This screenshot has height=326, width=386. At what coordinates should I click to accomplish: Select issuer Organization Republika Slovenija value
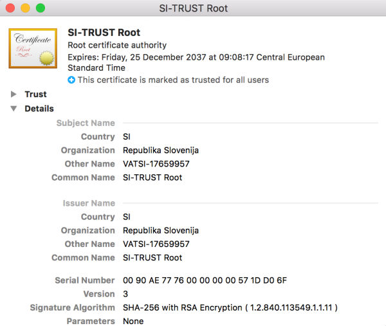[161, 231]
